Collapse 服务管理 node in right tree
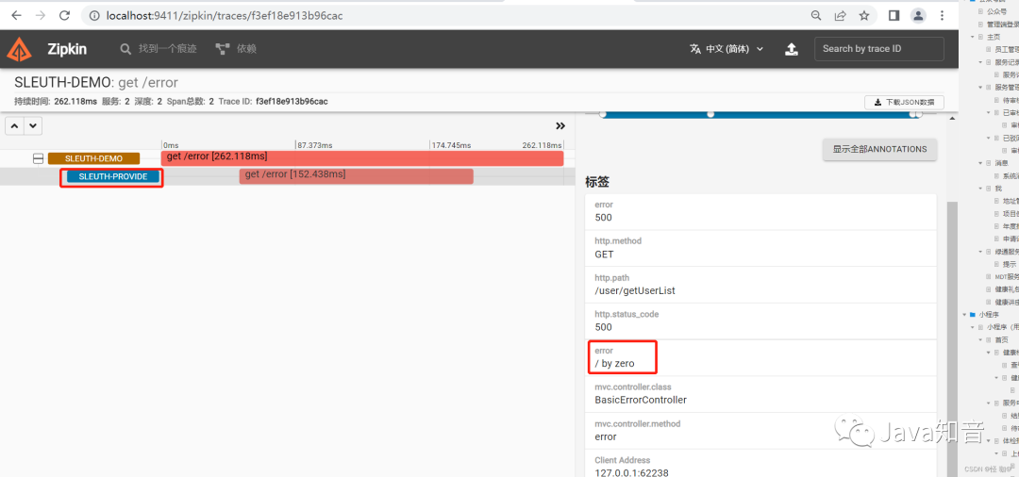 pyautogui.click(x=980, y=87)
